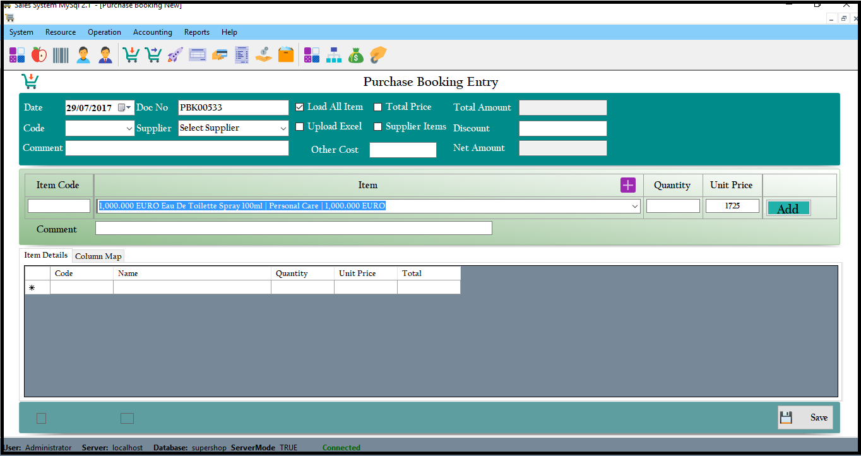Click the purple plus icon beside Item
861x456 pixels.
(x=628, y=185)
